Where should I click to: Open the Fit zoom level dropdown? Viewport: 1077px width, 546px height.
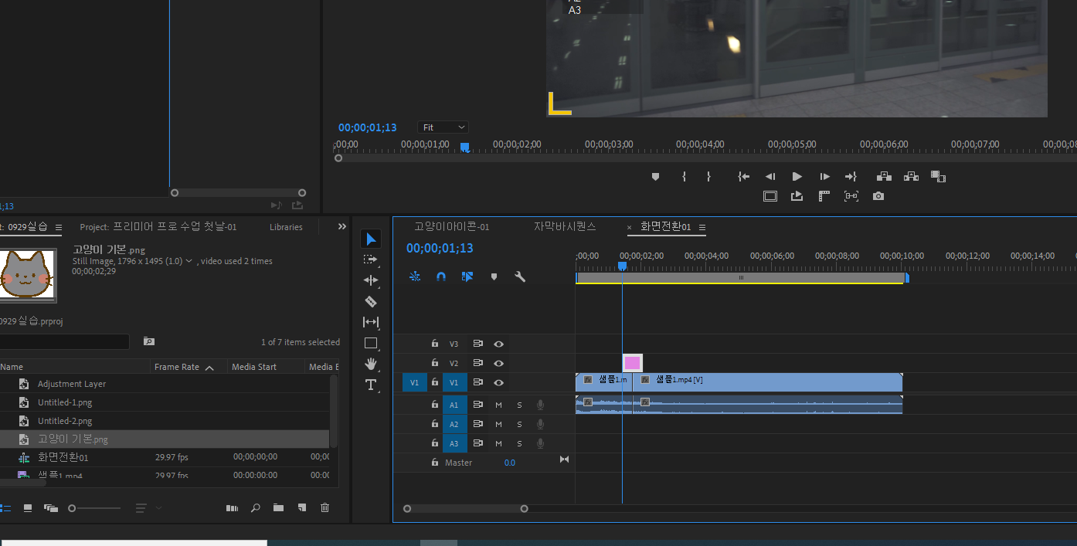click(443, 127)
